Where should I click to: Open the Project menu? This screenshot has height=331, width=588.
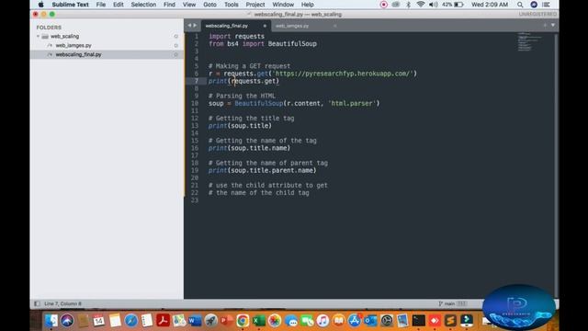255,5
